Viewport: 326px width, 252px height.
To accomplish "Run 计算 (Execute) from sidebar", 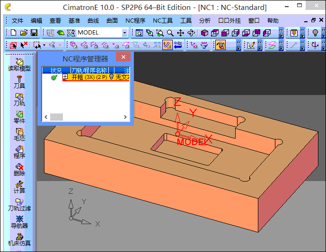I will click(x=19, y=187).
